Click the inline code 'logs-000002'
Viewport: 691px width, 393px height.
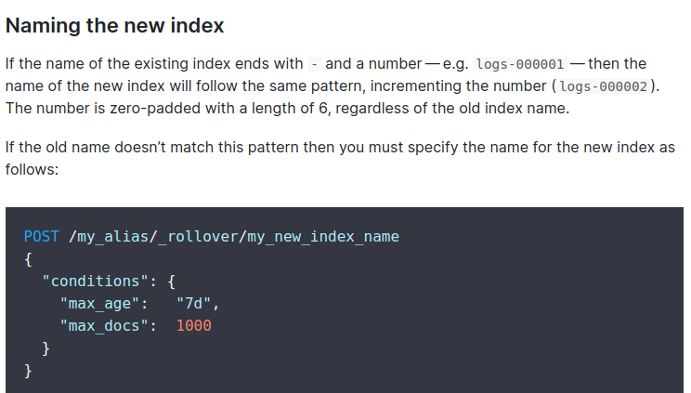click(604, 86)
